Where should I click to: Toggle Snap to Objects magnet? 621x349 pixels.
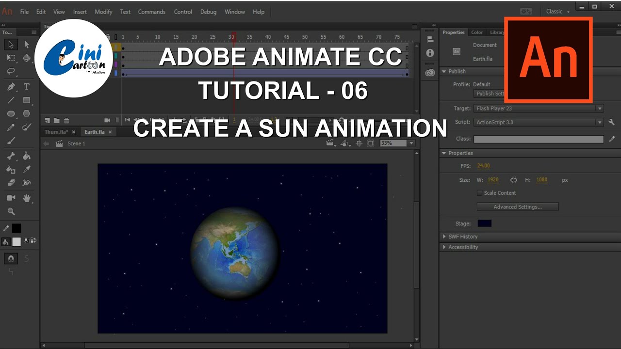pos(11,258)
